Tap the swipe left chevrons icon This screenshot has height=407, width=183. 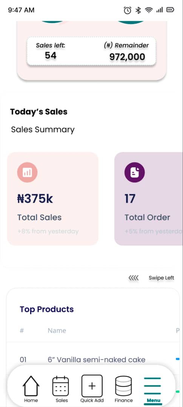(134, 278)
